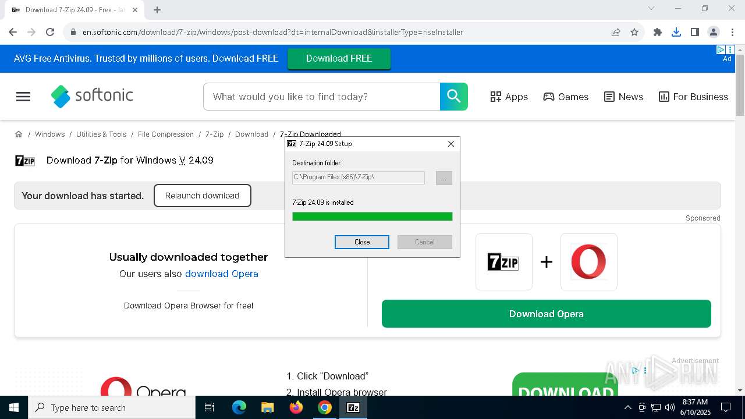This screenshot has height=419, width=745.
Task: Share this page via address bar icon
Action: (x=616, y=32)
